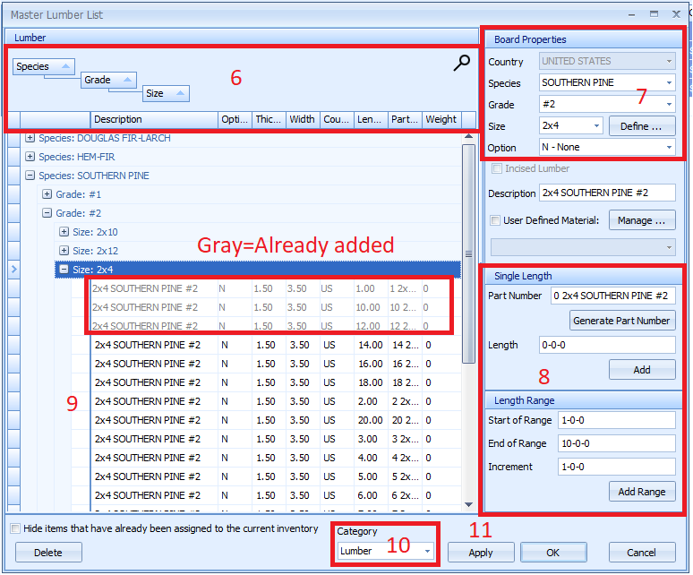Enable the Incised Lumber checkbox

pyautogui.click(x=496, y=168)
